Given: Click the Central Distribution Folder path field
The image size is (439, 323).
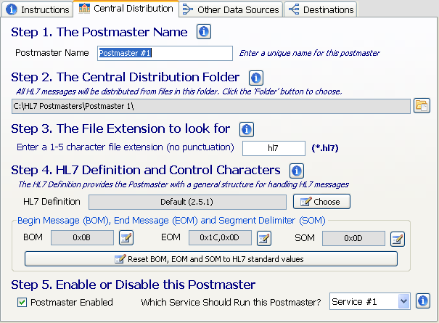Looking at the screenshot, I should point(210,106).
